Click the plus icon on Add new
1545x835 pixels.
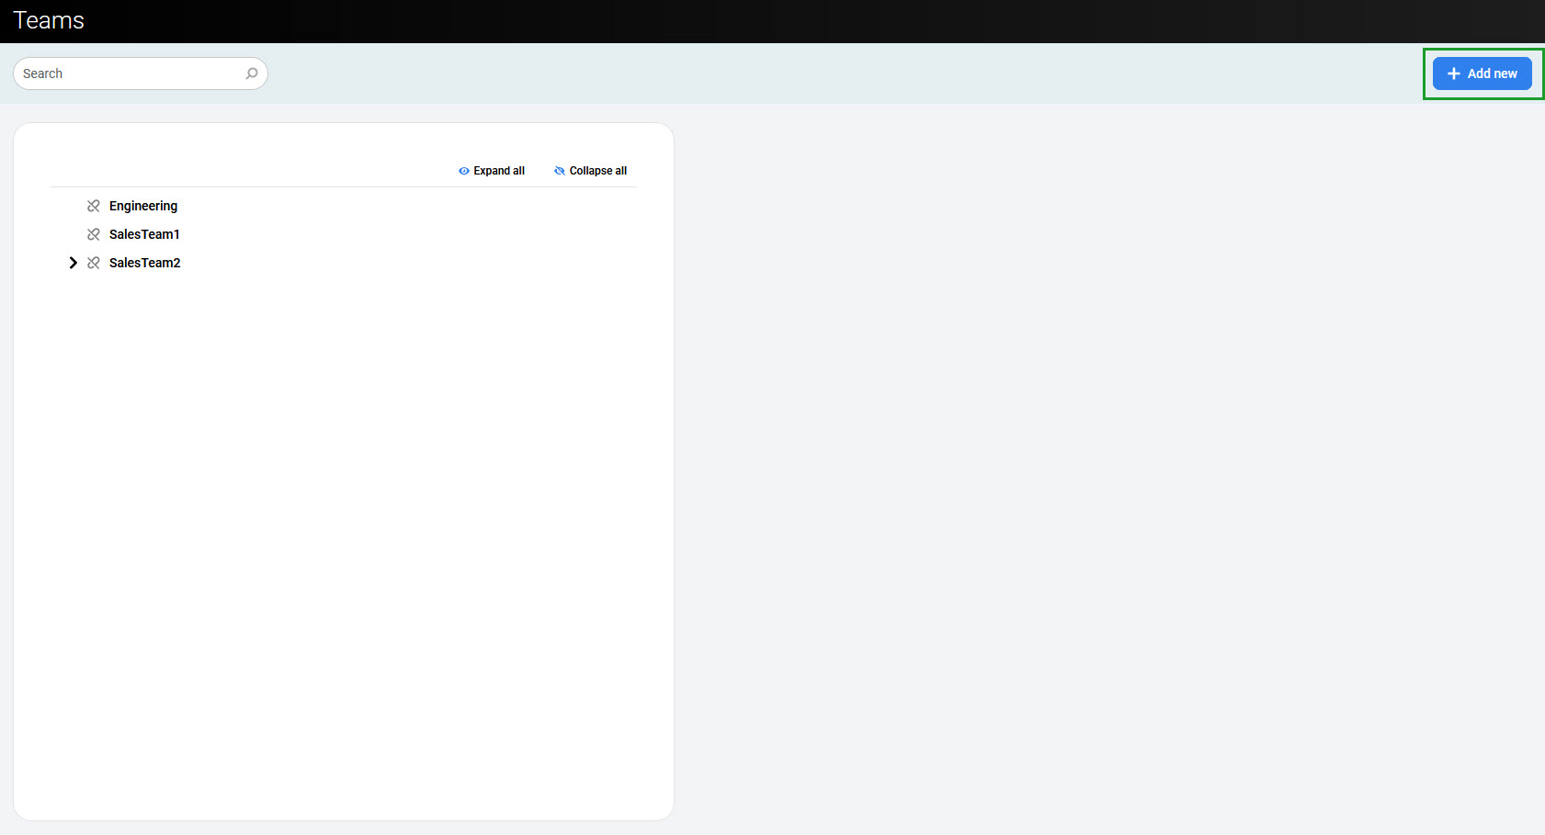[1453, 73]
